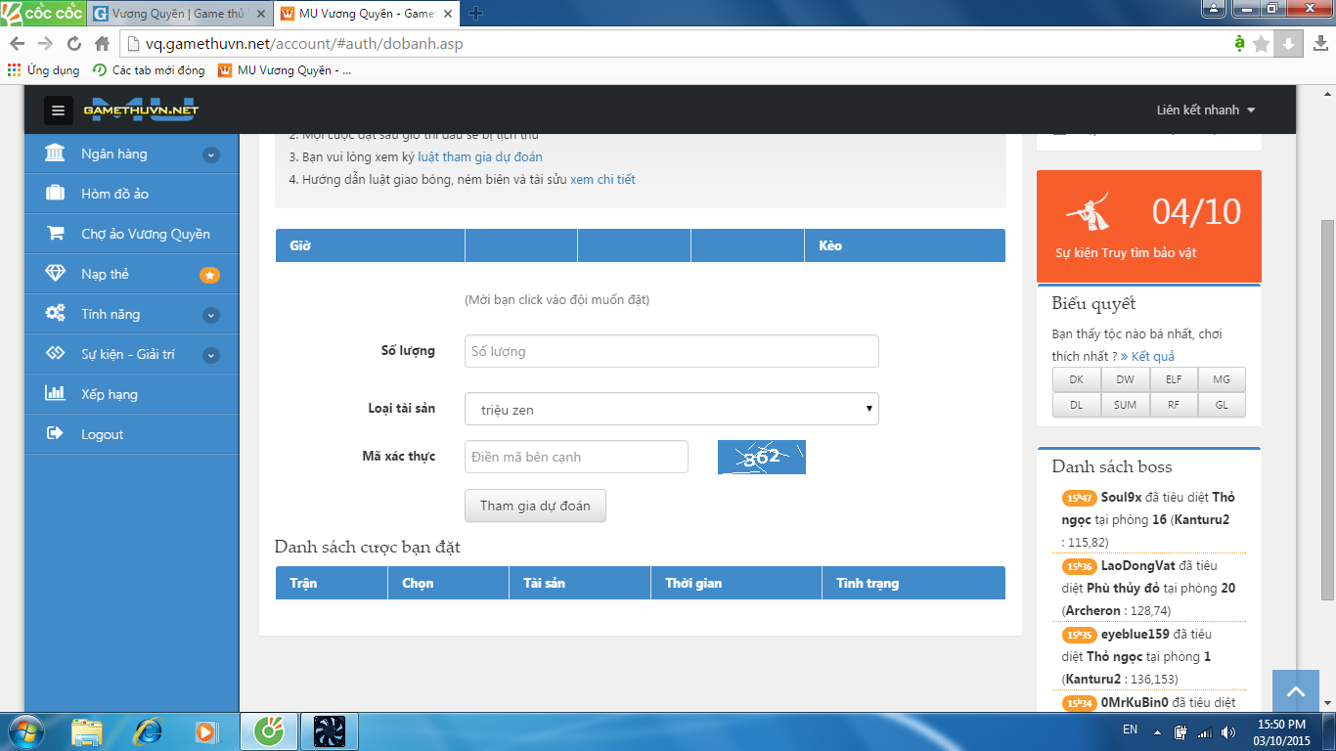Open Sự kiện - Giải trí menu item
Image resolution: width=1336 pixels, height=751 pixels.
[128, 354]
